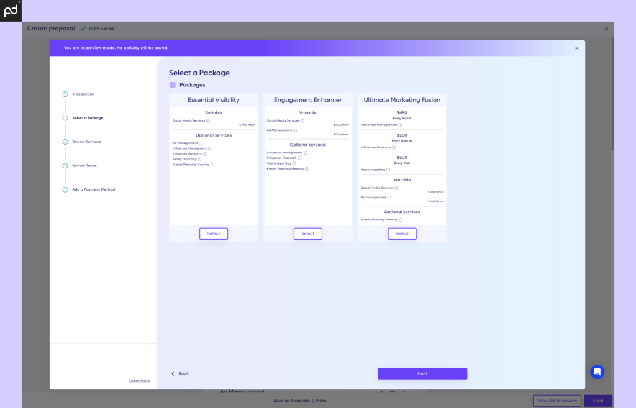Image resolution: width=636 pixels, height=408 pixels.
Task: Open the Select a Package step
Action: (88, 118)
